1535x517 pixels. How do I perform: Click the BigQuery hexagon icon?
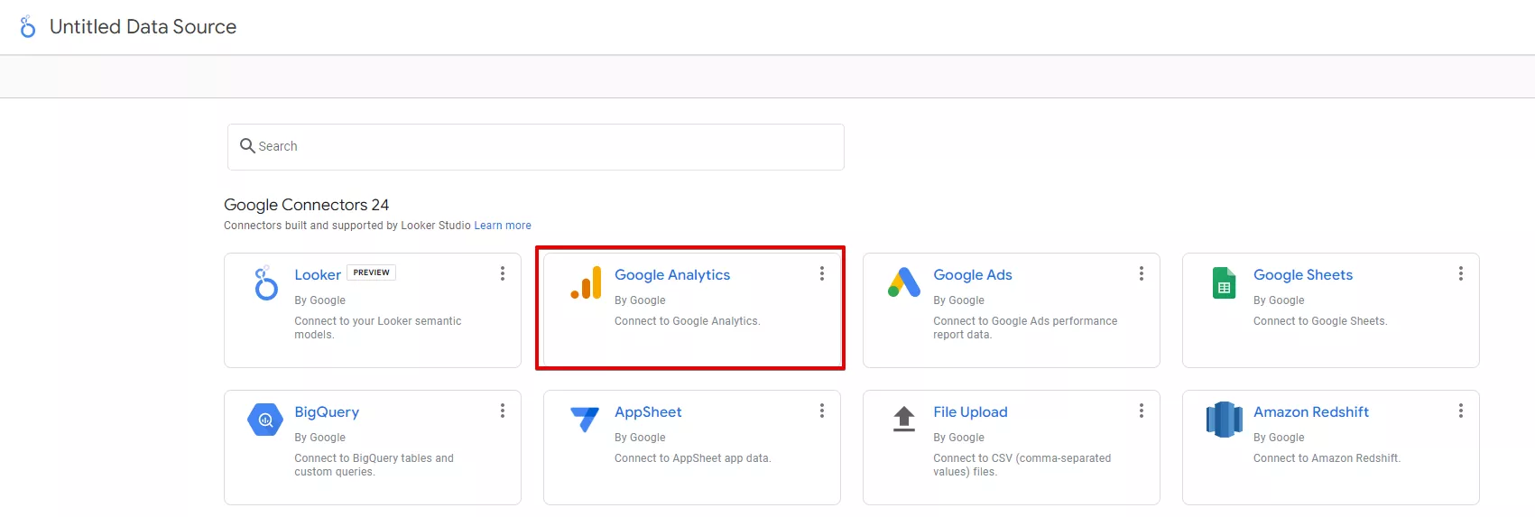point(265,420)
